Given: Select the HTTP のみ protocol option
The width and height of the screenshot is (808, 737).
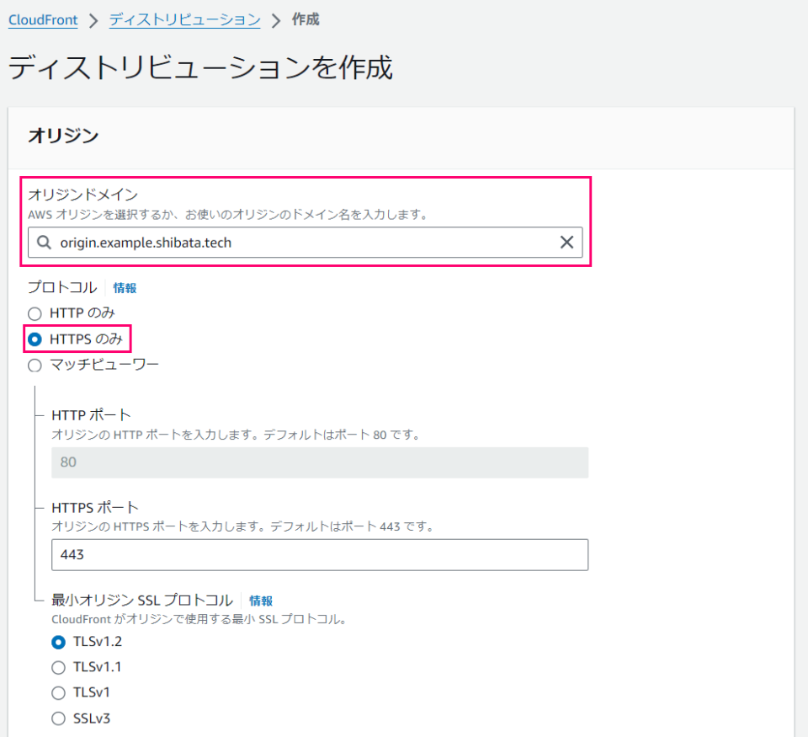Looking at the screenshot, I should point(35,312).
